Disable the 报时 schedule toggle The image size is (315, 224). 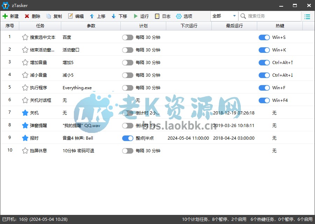128,138
